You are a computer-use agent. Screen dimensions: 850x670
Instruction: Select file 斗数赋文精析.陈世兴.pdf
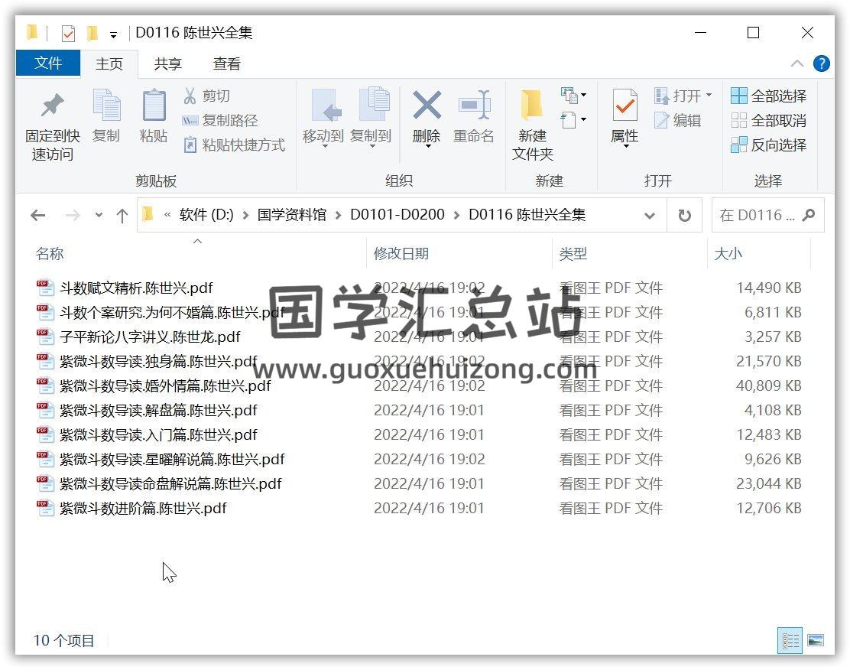(137, 288)
